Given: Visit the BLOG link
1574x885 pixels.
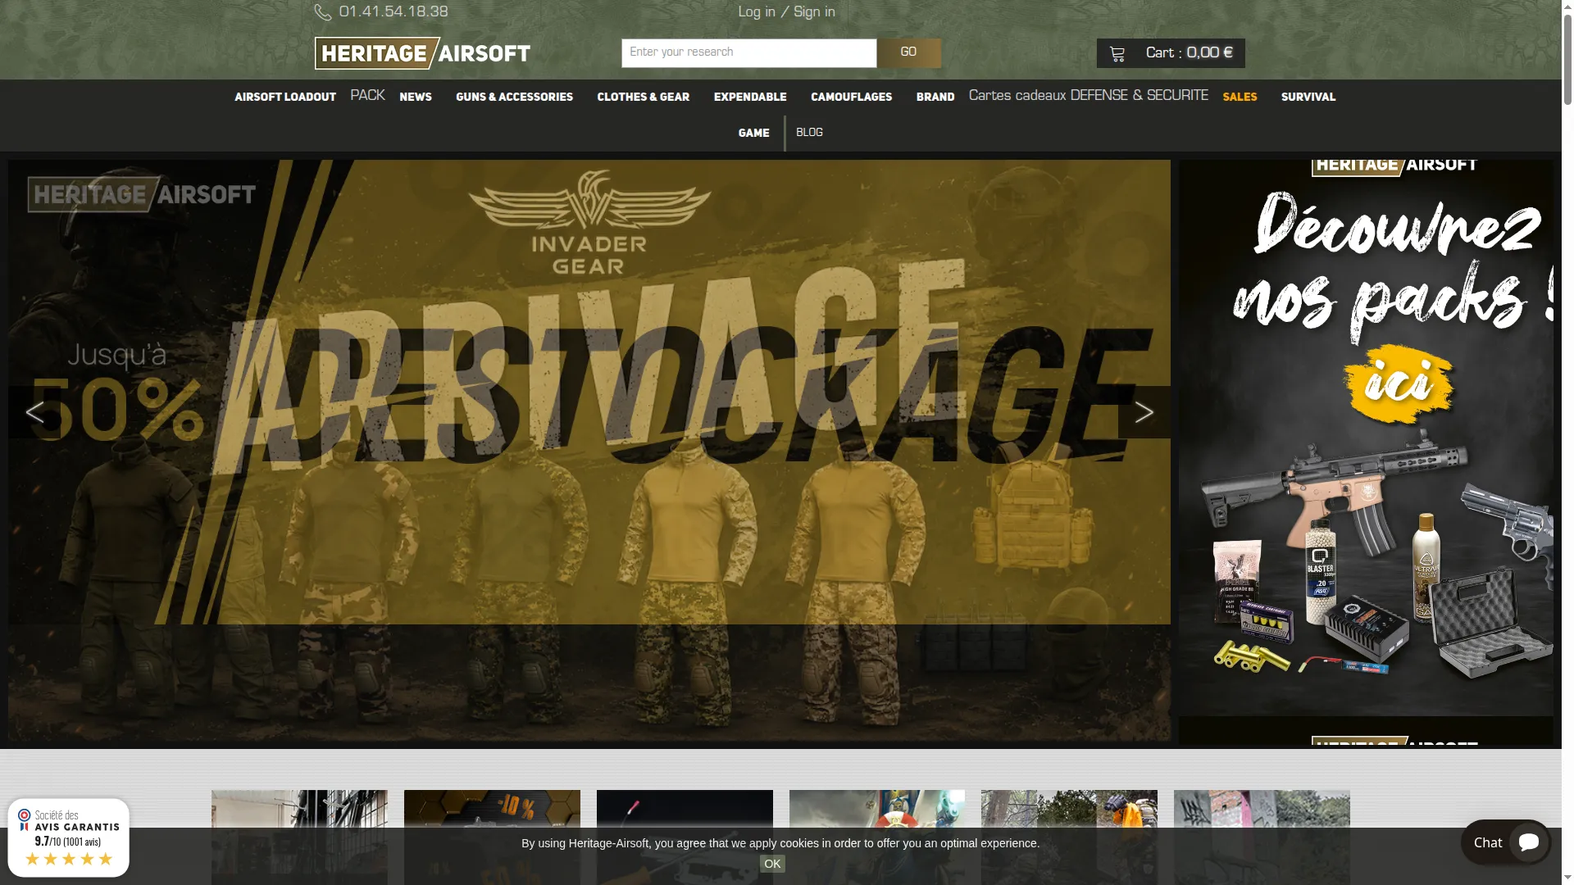Looking at the screenshot, I should [x=809, y=133].
